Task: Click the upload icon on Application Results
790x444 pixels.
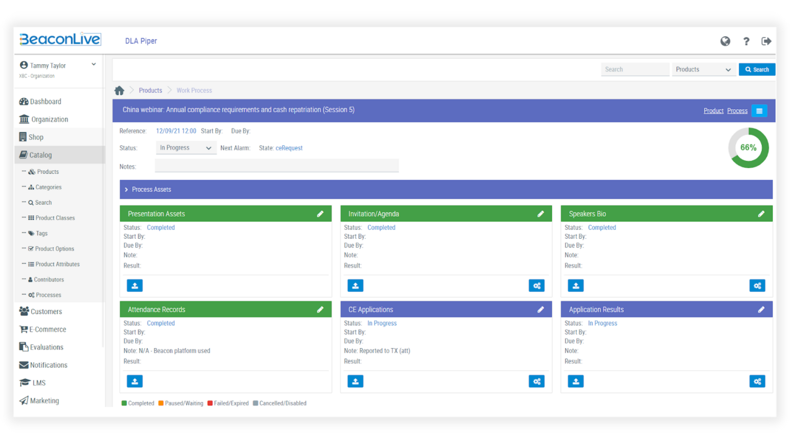Action: point(576,381)
